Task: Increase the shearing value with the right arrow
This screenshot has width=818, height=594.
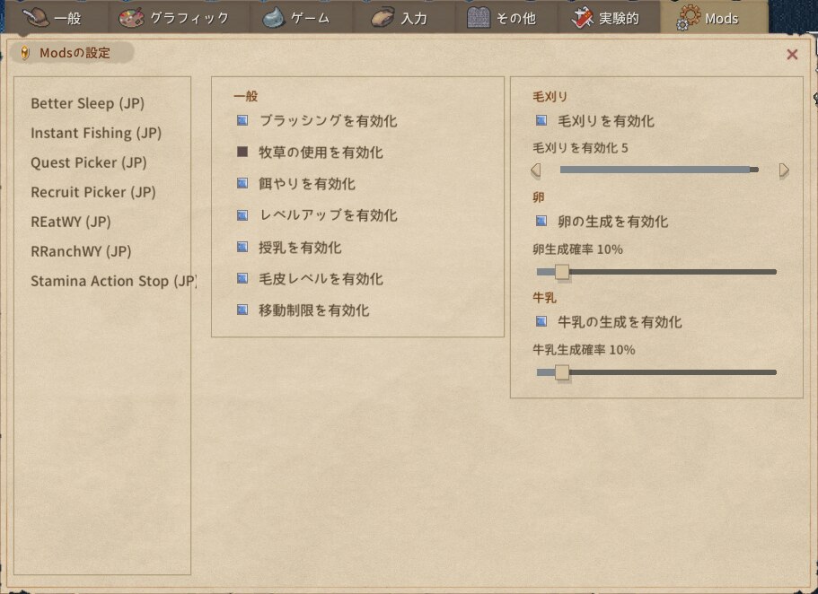Action: point(784,170)
